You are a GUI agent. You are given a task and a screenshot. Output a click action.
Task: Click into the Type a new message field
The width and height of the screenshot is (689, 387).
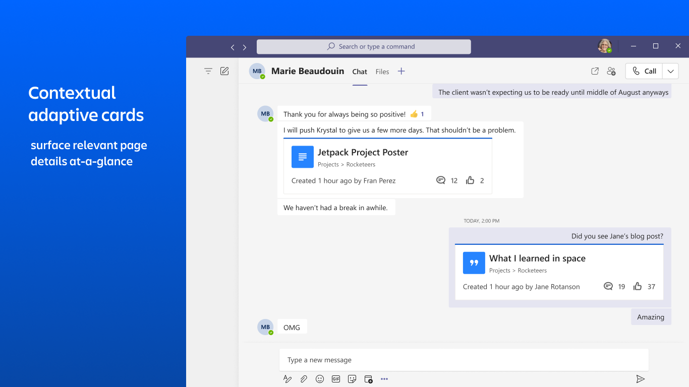(464, 360)
